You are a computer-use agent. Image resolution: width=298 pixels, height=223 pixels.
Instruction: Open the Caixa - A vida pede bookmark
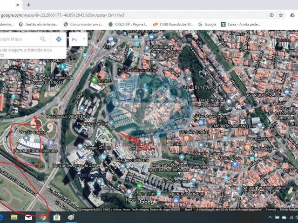point(241,24)
